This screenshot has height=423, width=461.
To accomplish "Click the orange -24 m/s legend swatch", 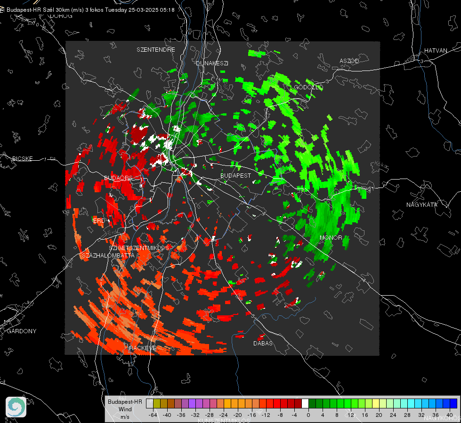I will coord(227,404).
